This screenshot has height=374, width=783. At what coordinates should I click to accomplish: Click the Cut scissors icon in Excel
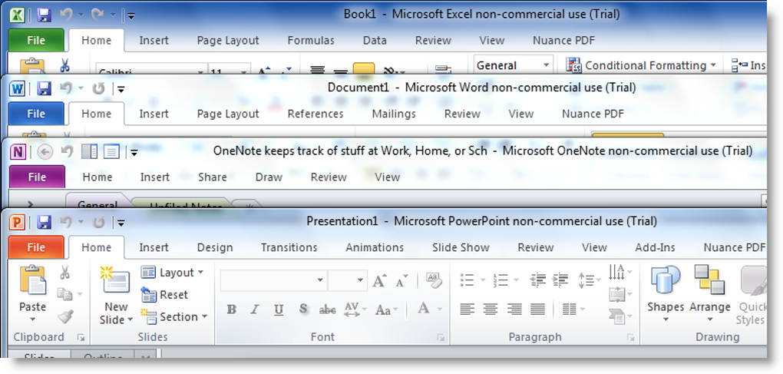click(64, 65)
